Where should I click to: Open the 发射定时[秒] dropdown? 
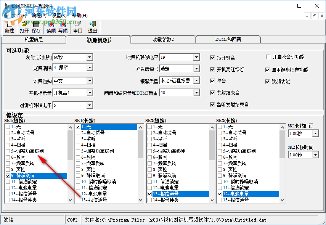[89, 57]
